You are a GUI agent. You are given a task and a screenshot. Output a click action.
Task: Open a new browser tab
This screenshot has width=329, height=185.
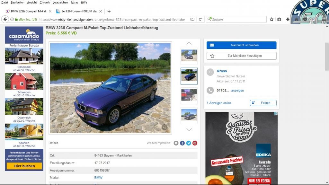point(109,11)
